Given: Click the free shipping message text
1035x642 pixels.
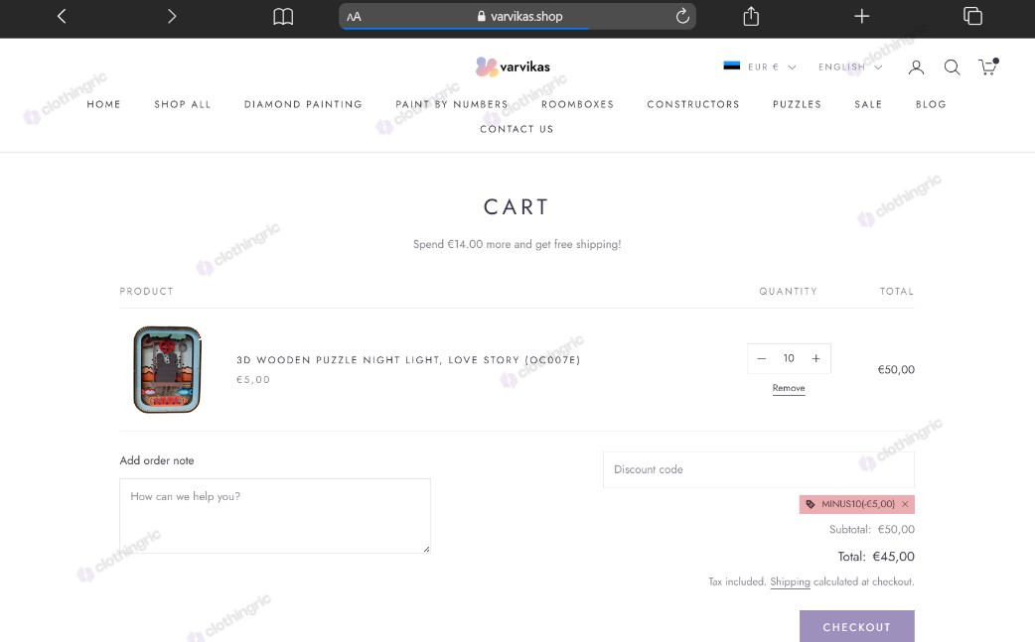Looking at the screenshot, I should (x=517, y=244).
